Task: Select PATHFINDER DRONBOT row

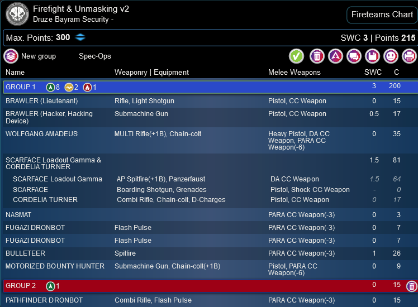Action: tap(210, 300)
